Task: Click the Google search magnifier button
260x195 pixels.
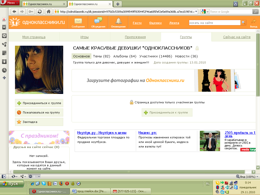Action: pyautogui.click(x=255, y=12)
